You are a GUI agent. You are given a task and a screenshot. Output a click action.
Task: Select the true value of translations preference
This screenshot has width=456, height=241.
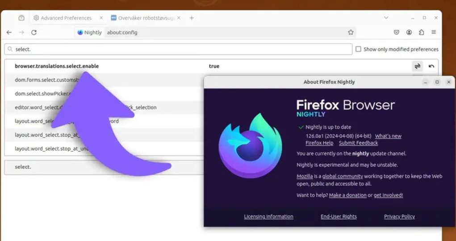[x=214, y=66]
